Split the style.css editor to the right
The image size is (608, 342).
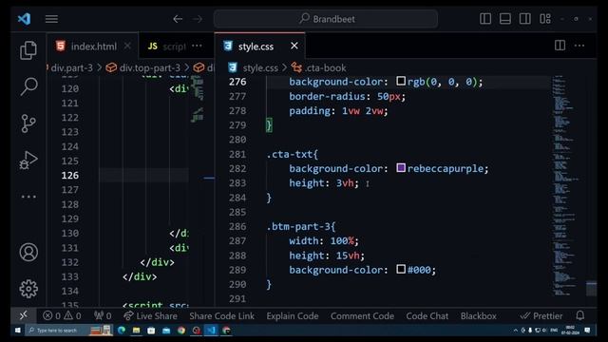coord(560,46)
